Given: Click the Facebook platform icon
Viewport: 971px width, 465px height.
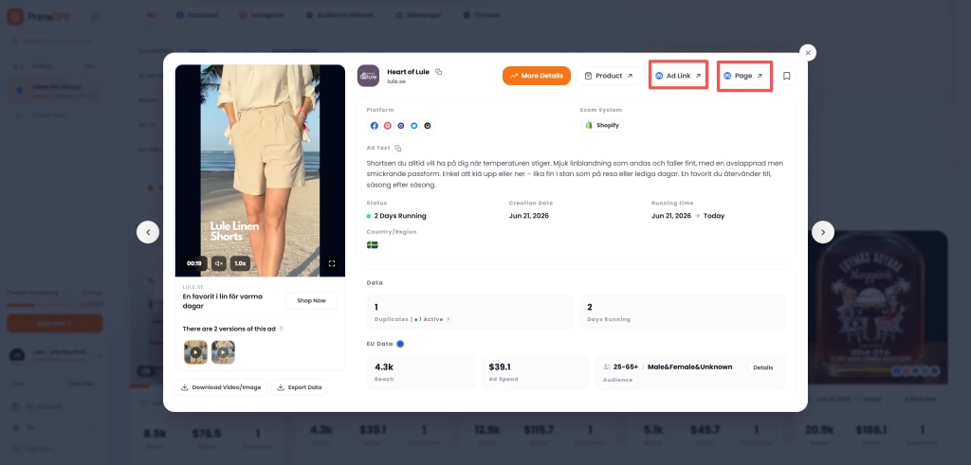Looking at the screenshot, I should (x=374, y=126).
